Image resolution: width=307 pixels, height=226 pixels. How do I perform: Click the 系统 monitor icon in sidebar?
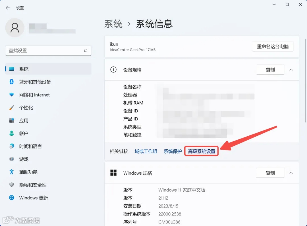coord(12,69)
